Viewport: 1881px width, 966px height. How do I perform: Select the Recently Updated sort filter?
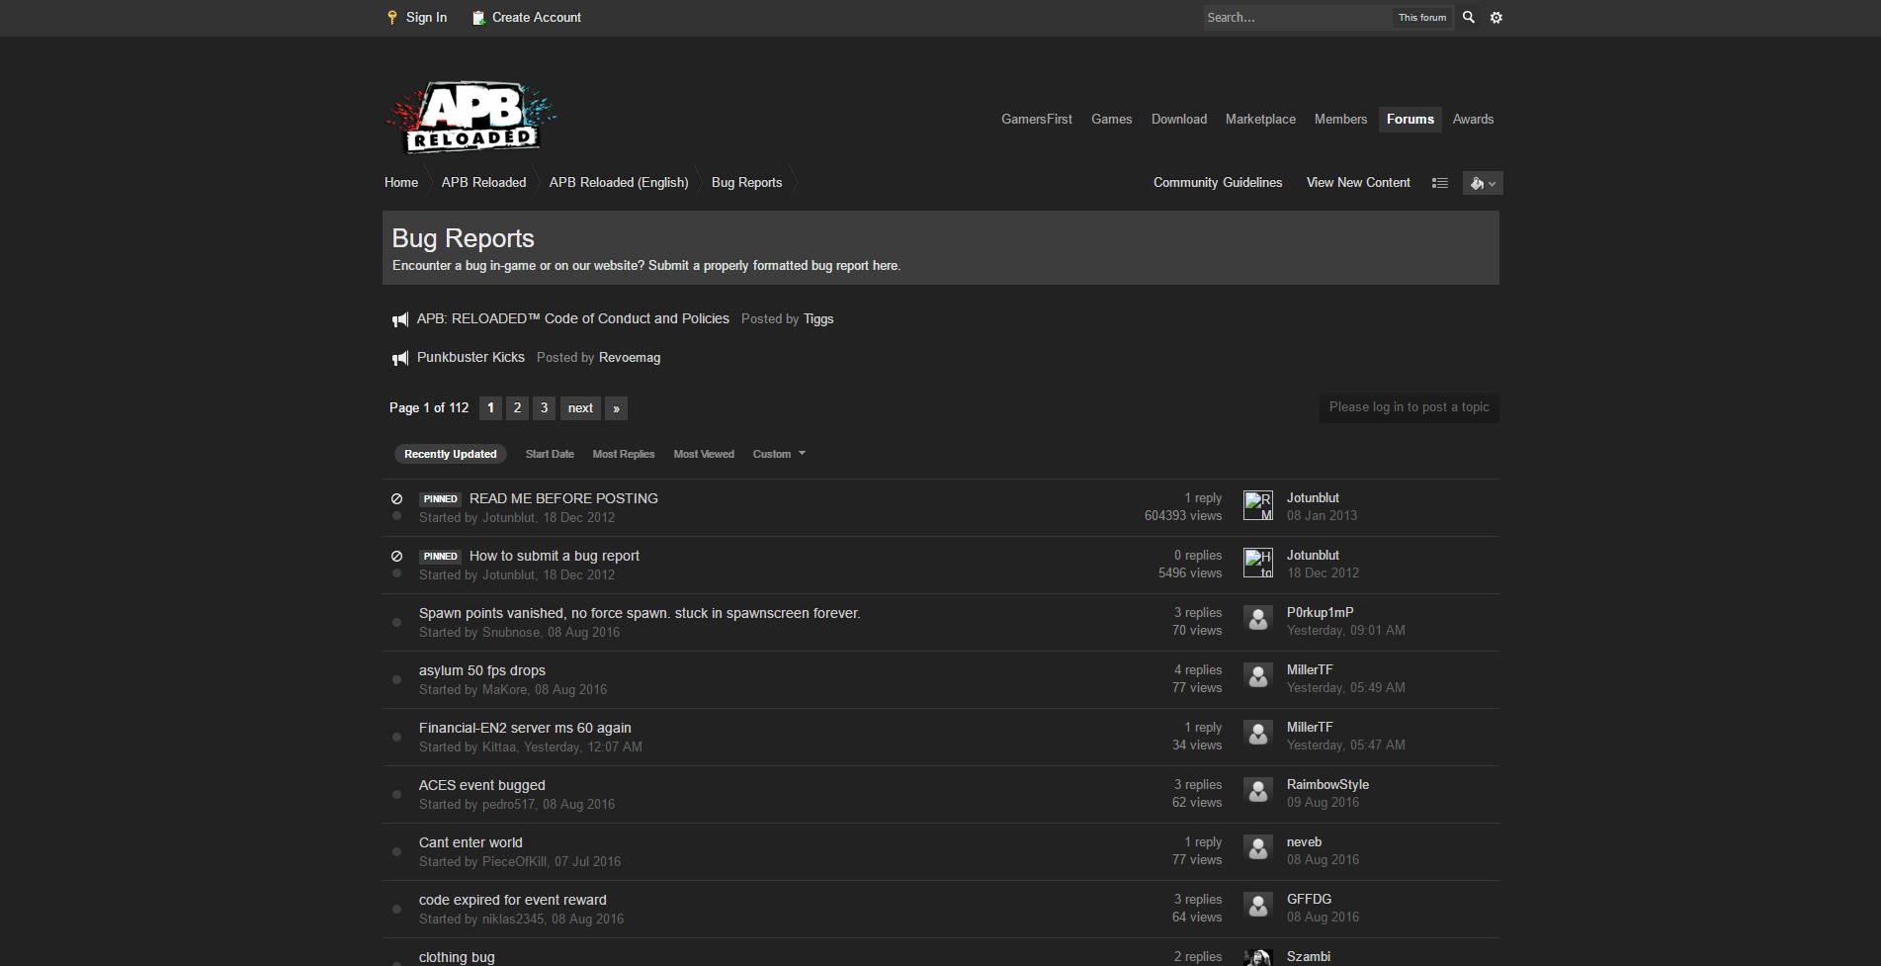(x=450, y=454)
